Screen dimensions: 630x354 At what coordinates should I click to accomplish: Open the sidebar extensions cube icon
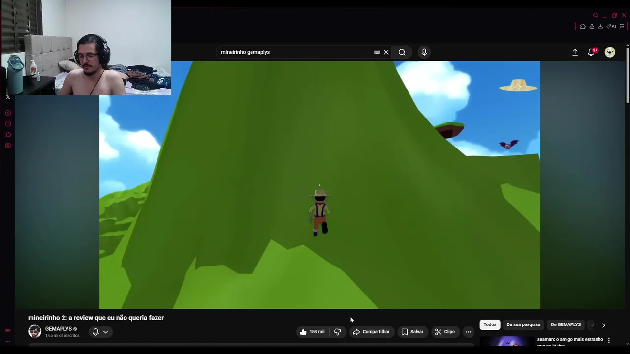(8, 135)
